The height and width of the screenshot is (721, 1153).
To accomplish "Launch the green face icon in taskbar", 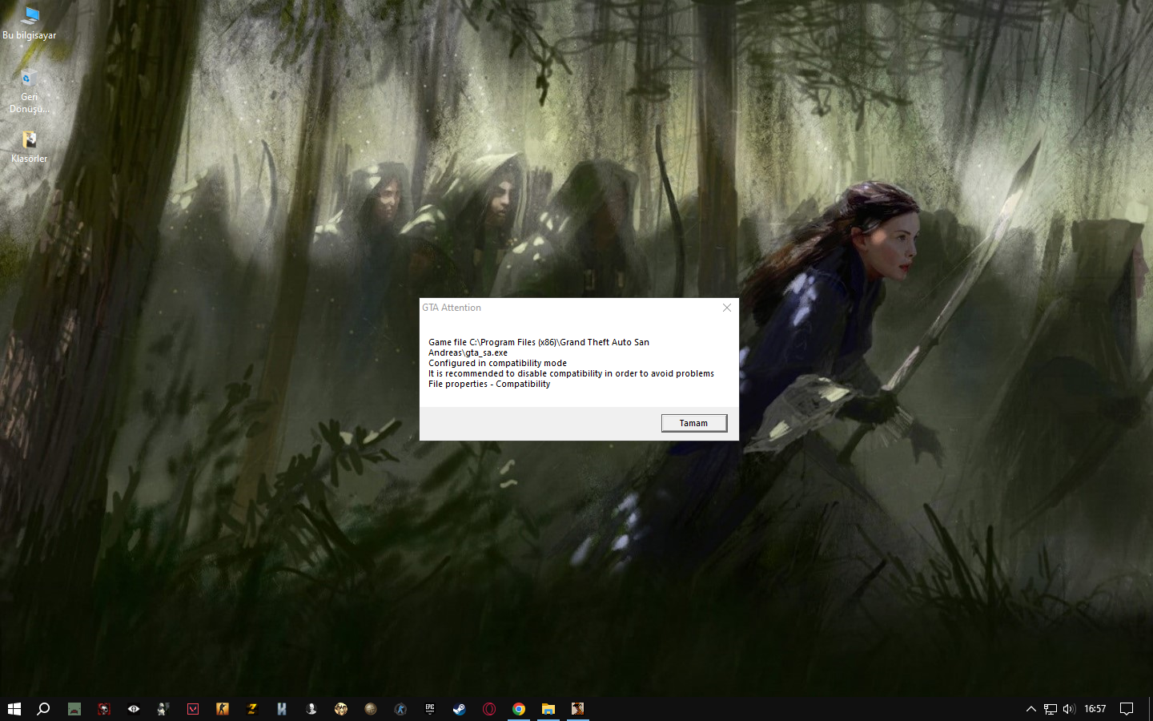I will [x=74, y=709].
